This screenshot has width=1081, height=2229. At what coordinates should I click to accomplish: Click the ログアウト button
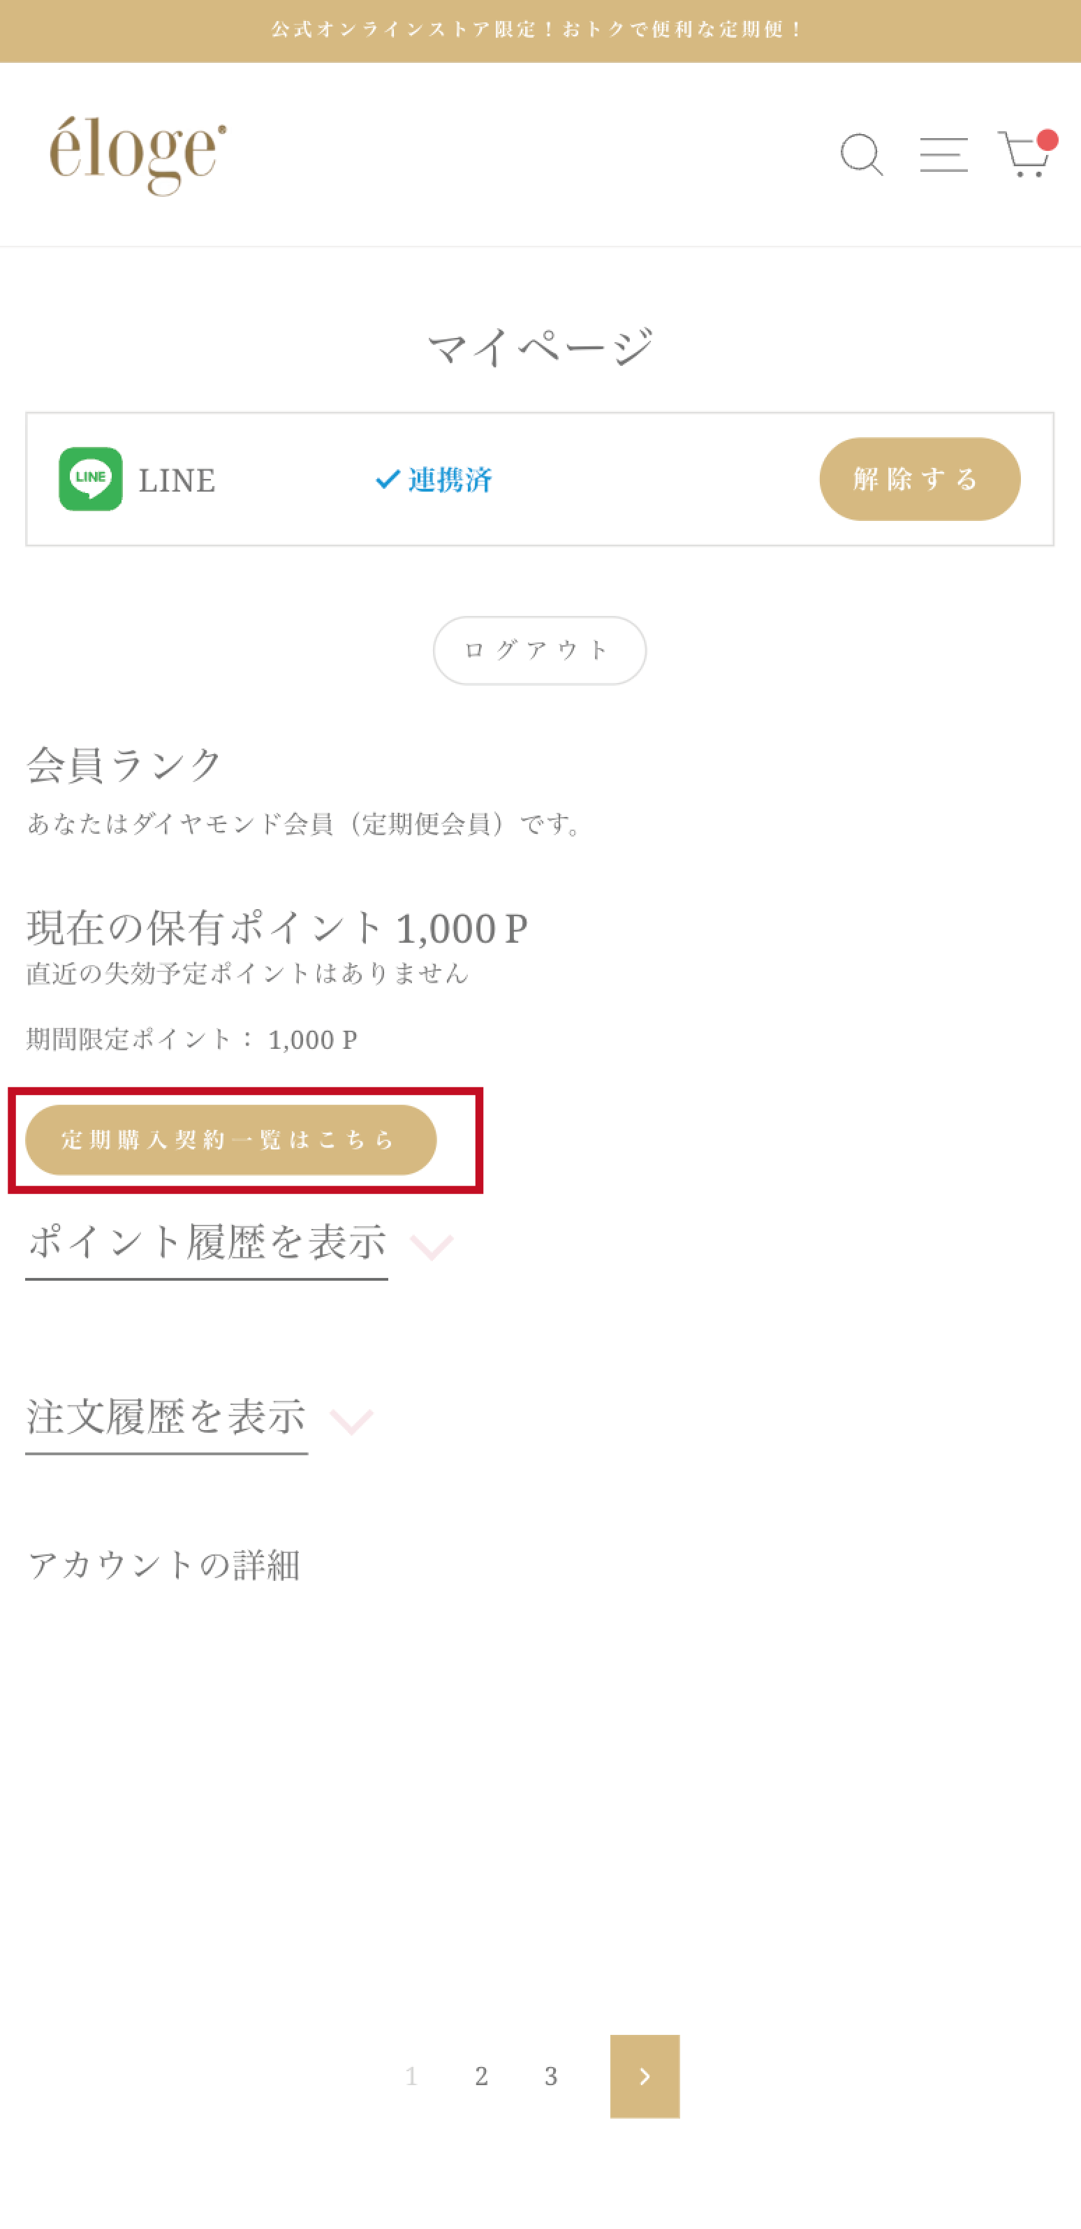point(539,651)
